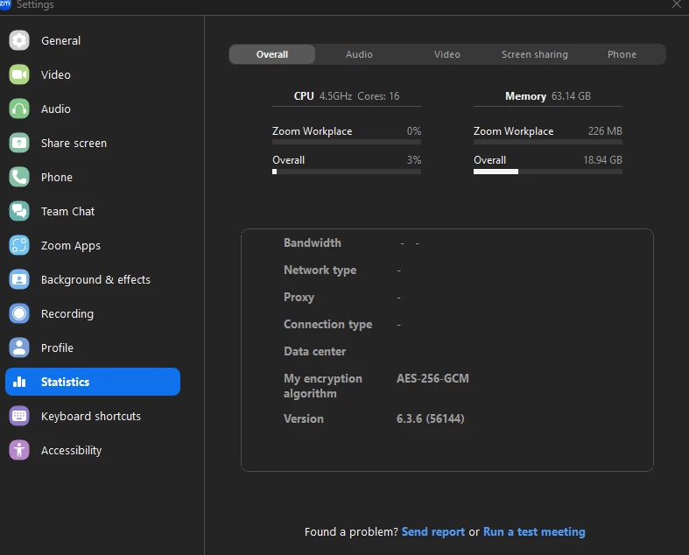Viewport: 689px width, 555px height.
Task: Click the Background & effects icon
Action: point(19,279)
